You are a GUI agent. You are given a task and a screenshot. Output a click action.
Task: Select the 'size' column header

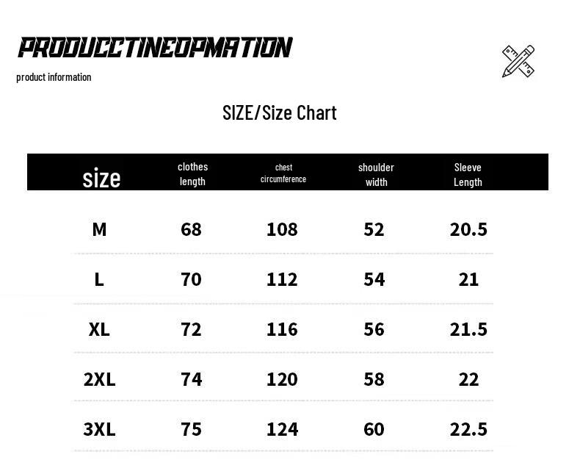pyautogui.click(x=101, y=178)
